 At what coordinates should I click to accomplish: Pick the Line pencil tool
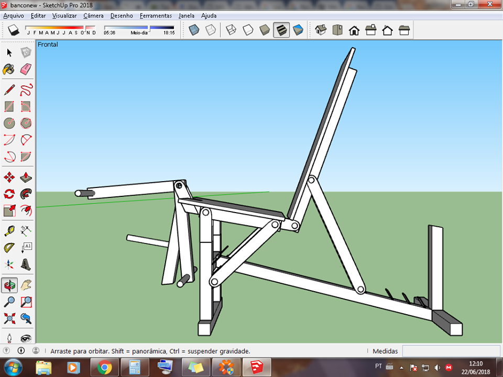tap(9, 90)
